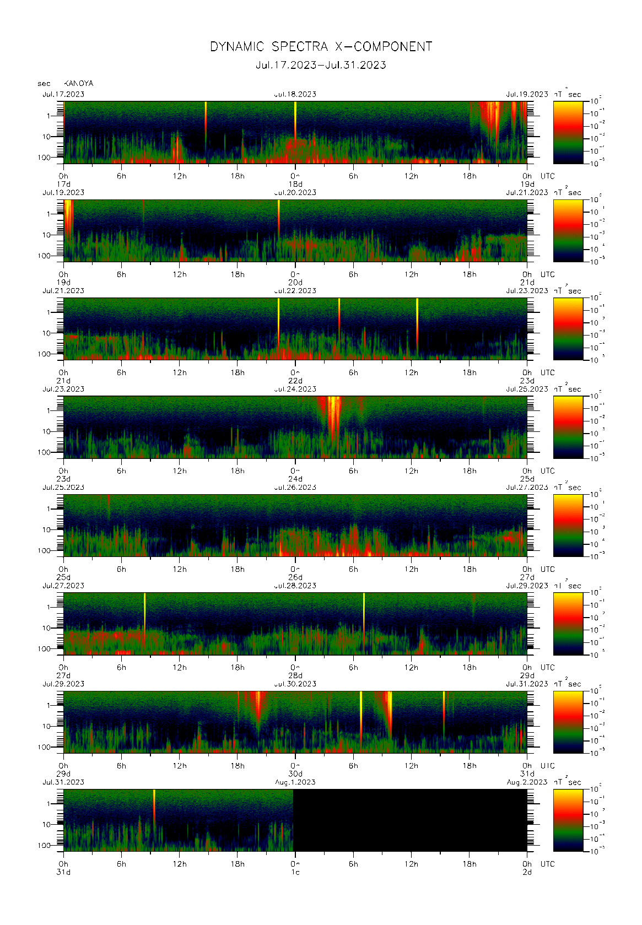Open the Jul.17–Jul.19 spectrogram panel
Screen dimensions: 642x925
click(295, 132)
